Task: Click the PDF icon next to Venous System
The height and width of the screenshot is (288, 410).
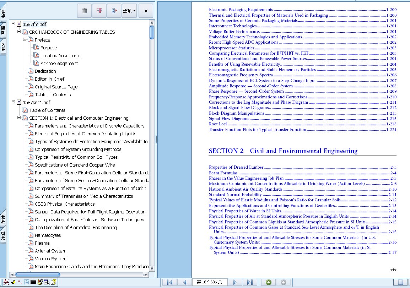Action: 31,259
